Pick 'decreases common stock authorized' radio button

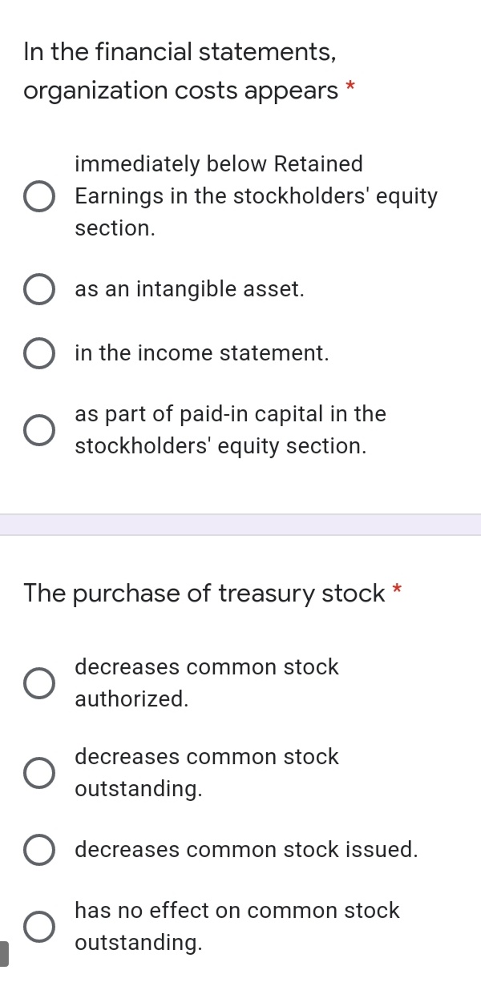(x=39, y=683)
